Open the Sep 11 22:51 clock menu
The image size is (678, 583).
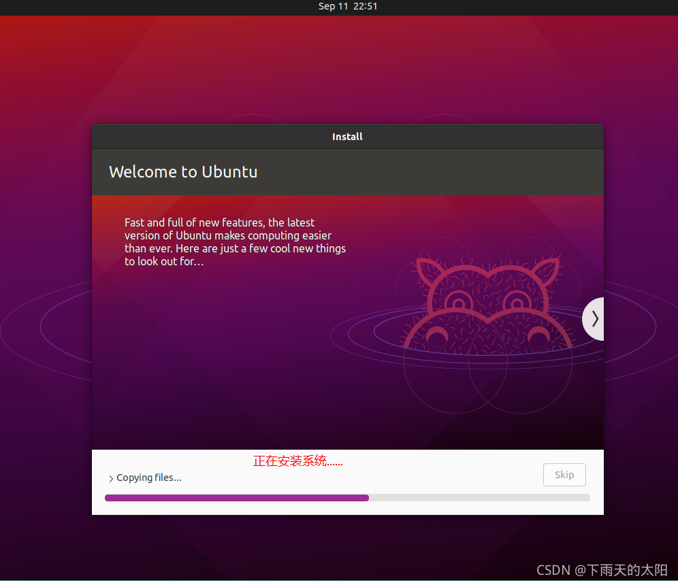click(x=348, y=7)
